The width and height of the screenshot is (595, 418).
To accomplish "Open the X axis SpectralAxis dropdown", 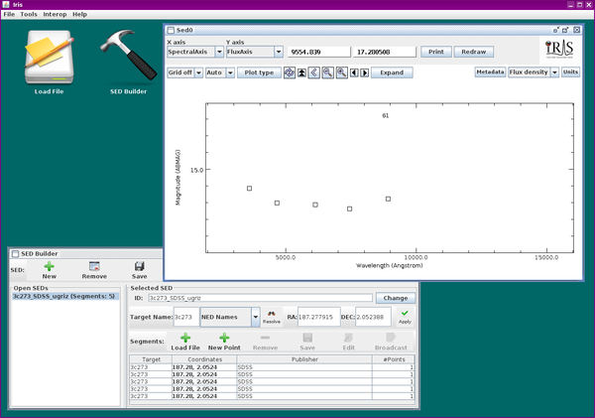I will 219,52.
